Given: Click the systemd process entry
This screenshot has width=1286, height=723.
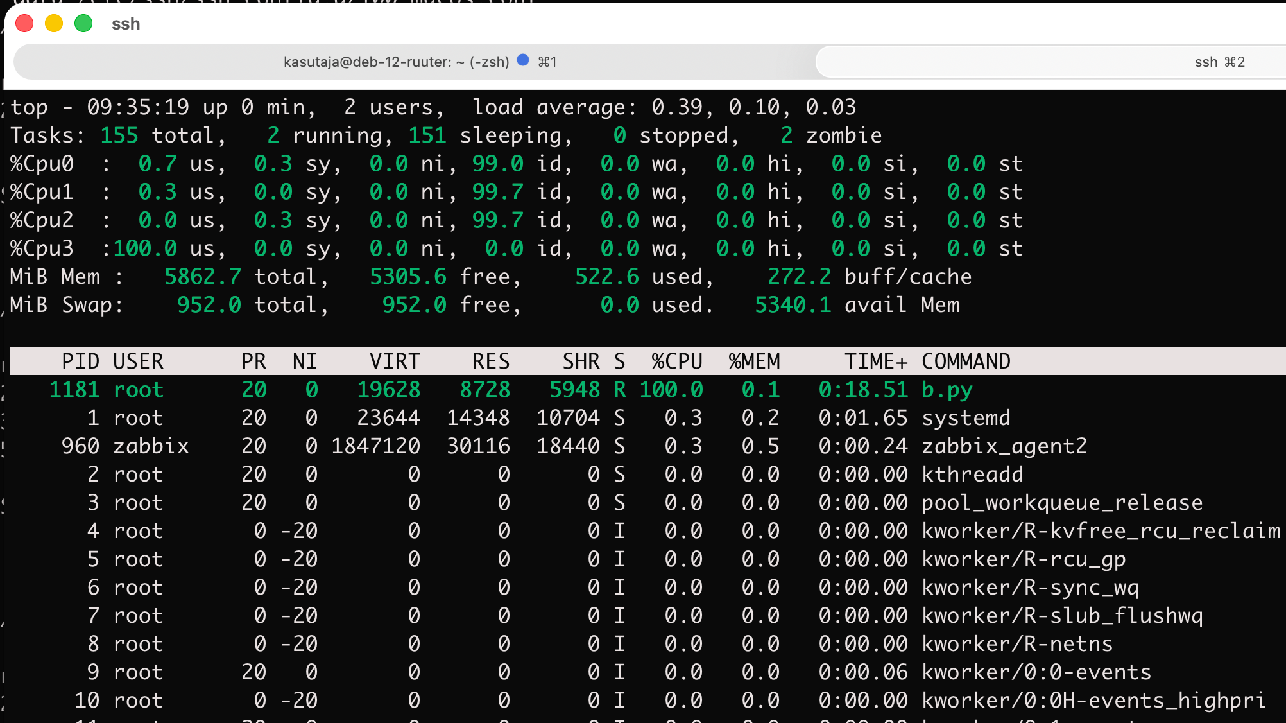Looking at the screenshot, I should [966, 418].
